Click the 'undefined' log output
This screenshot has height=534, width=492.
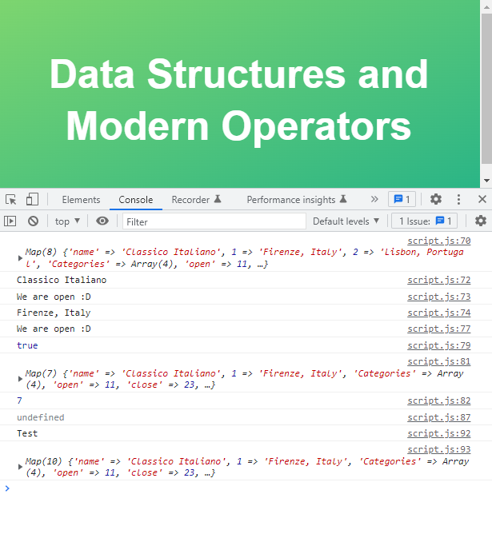pos(41,417)
